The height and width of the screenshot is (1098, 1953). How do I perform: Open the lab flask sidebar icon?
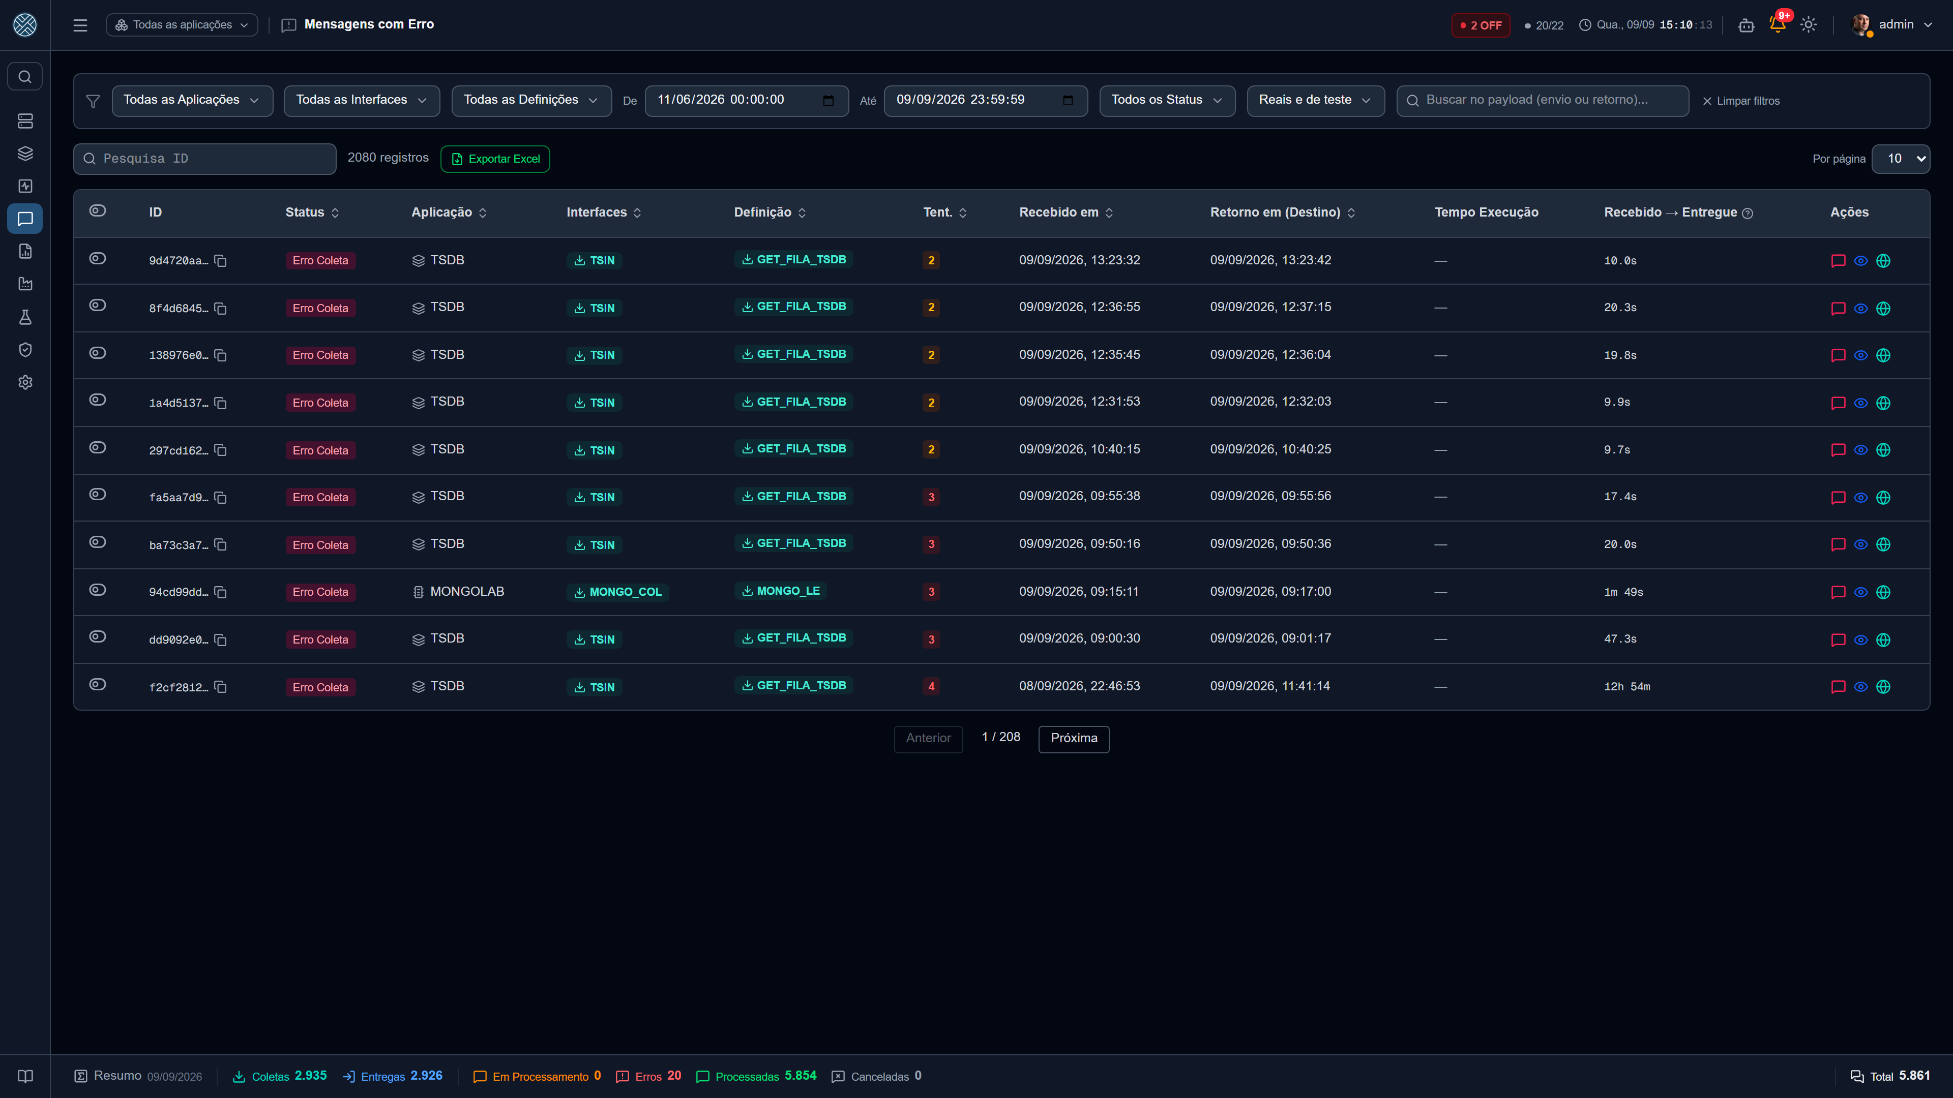[x=25, y=318]
